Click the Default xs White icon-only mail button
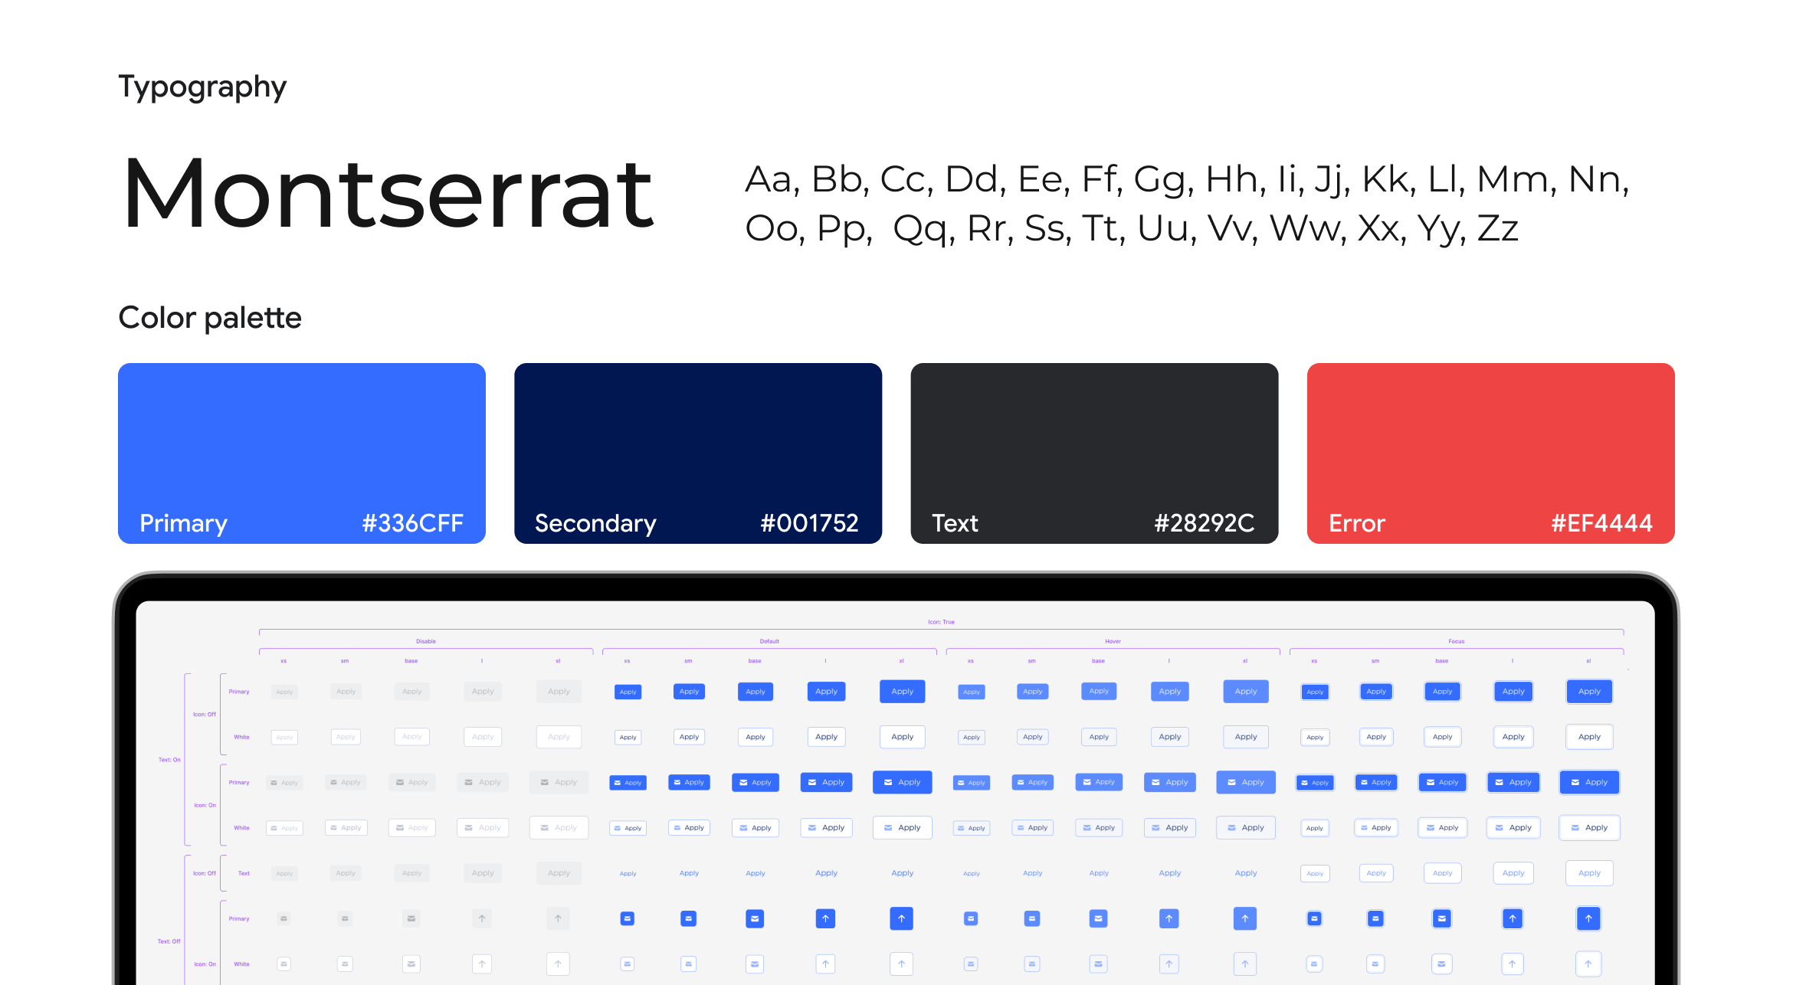1793x985 pixels. click(x=627, y=964)
